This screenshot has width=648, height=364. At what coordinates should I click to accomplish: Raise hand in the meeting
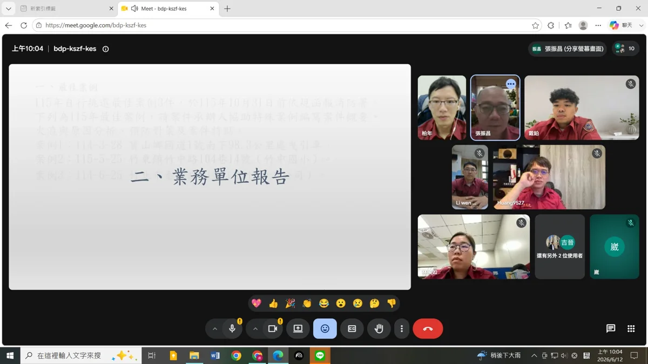point(379,329)
